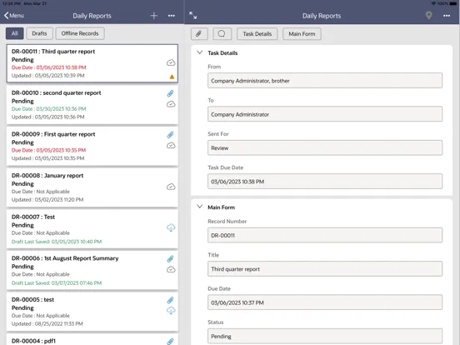Tap cloud download icon on DR-00007
This screenshot has height=345, width=460.
click(171, 227)
